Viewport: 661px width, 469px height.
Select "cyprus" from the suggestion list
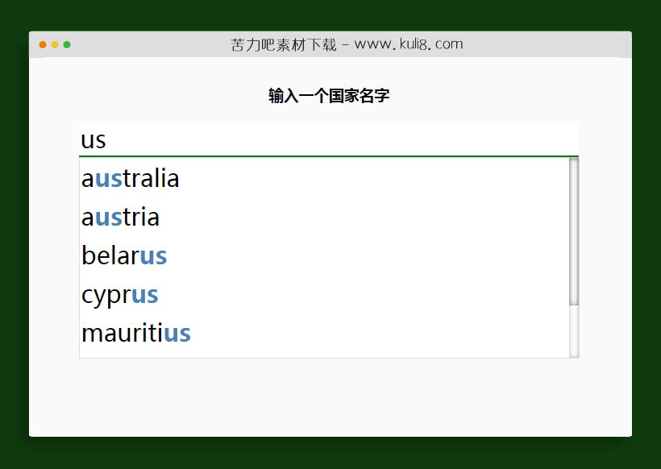tap(118, 294)
